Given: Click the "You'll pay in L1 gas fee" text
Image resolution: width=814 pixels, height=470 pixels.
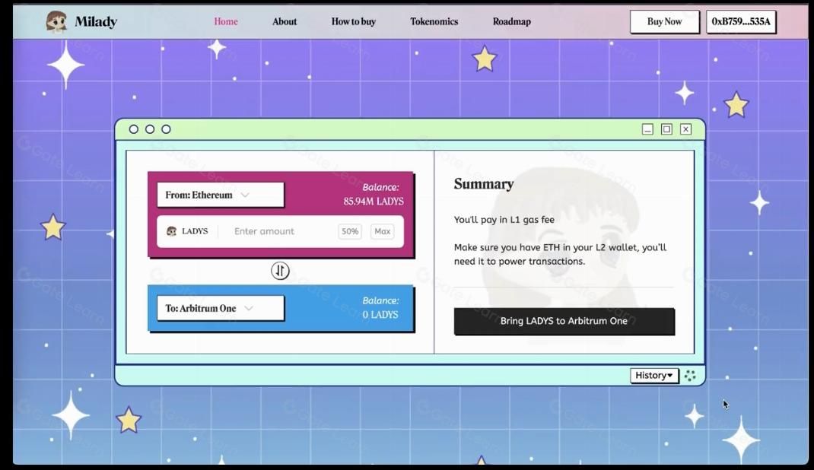Looking at the screenshot, I should 504,220.
